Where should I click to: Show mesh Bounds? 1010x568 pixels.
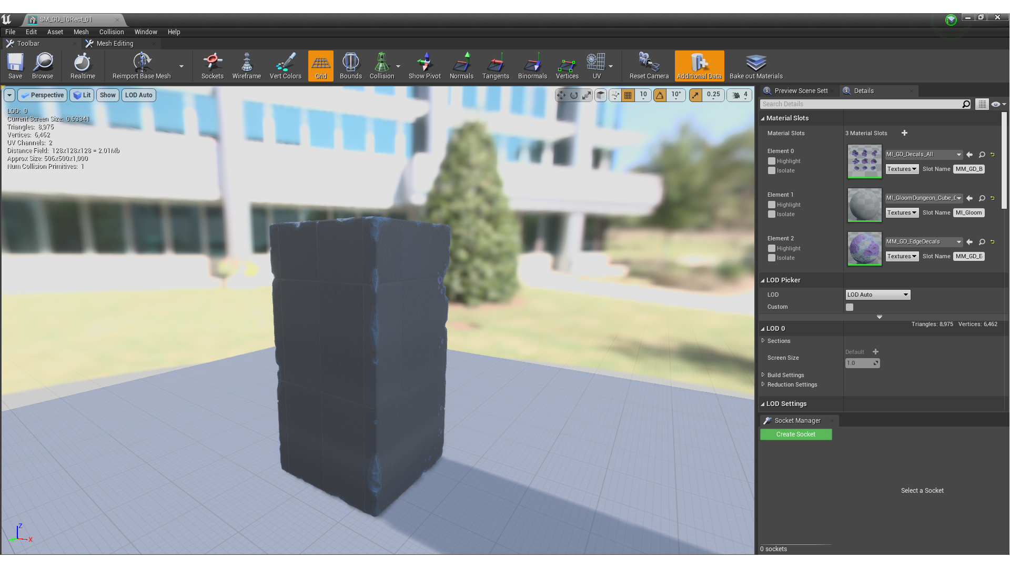tap(351, 66)
